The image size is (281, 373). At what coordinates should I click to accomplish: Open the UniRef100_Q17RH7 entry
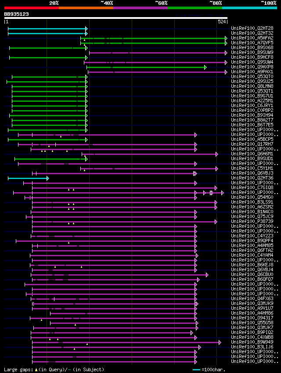pos(252,144)
